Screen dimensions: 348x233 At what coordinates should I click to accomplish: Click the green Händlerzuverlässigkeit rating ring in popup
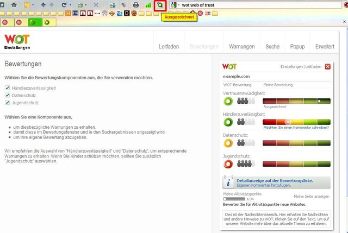228,122
